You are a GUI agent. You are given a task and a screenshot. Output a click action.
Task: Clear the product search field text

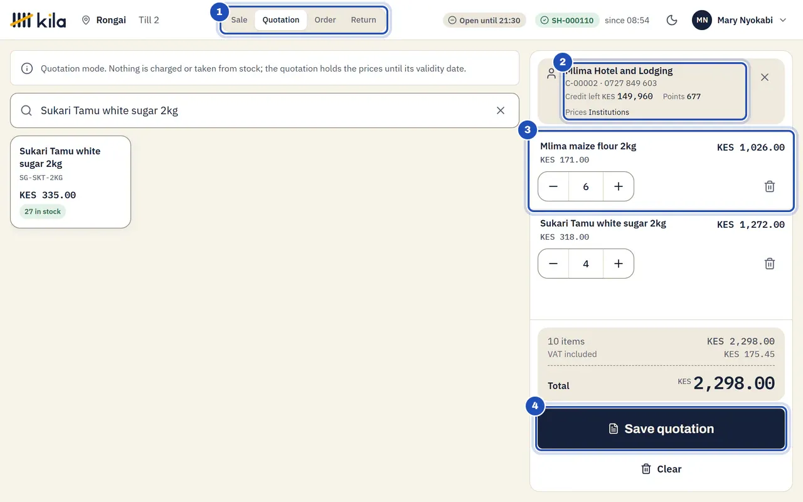click(x=501, y=110)
